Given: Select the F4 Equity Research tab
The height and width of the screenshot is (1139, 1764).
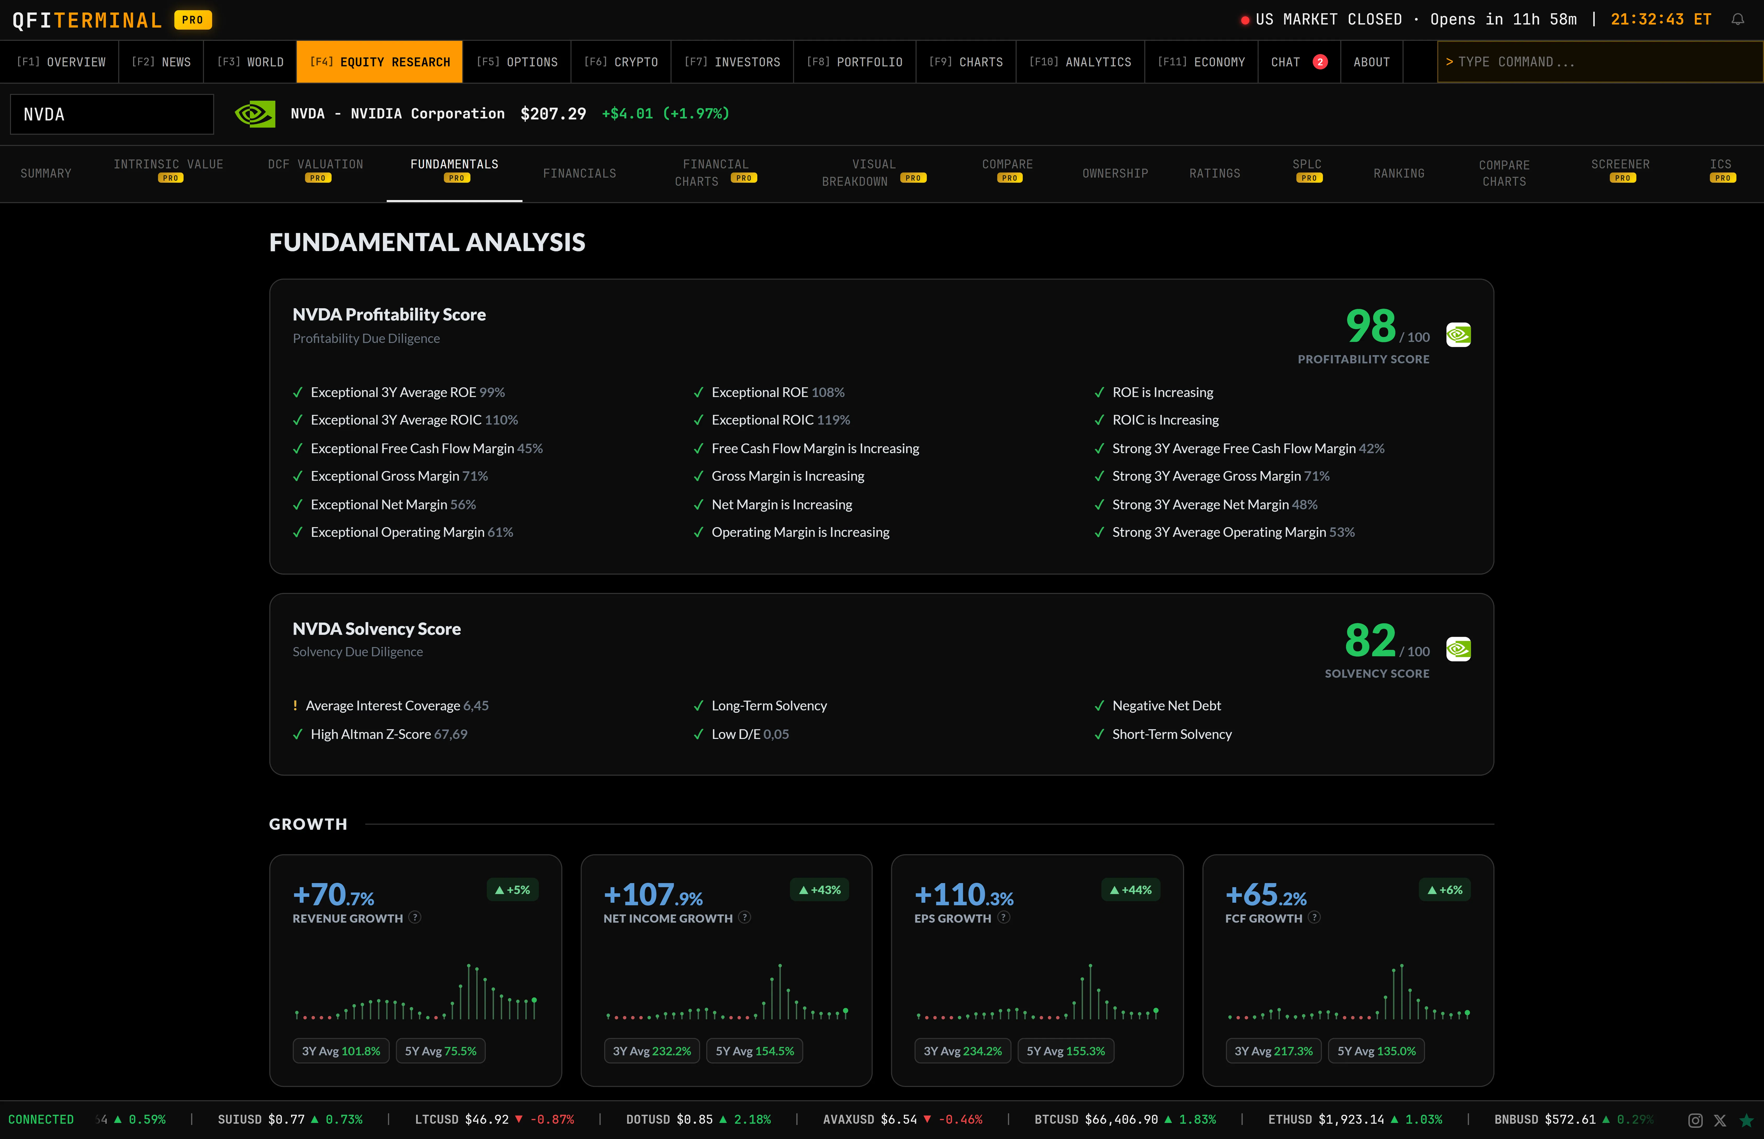Looking at the screenshot, I should tap(380, 62).
